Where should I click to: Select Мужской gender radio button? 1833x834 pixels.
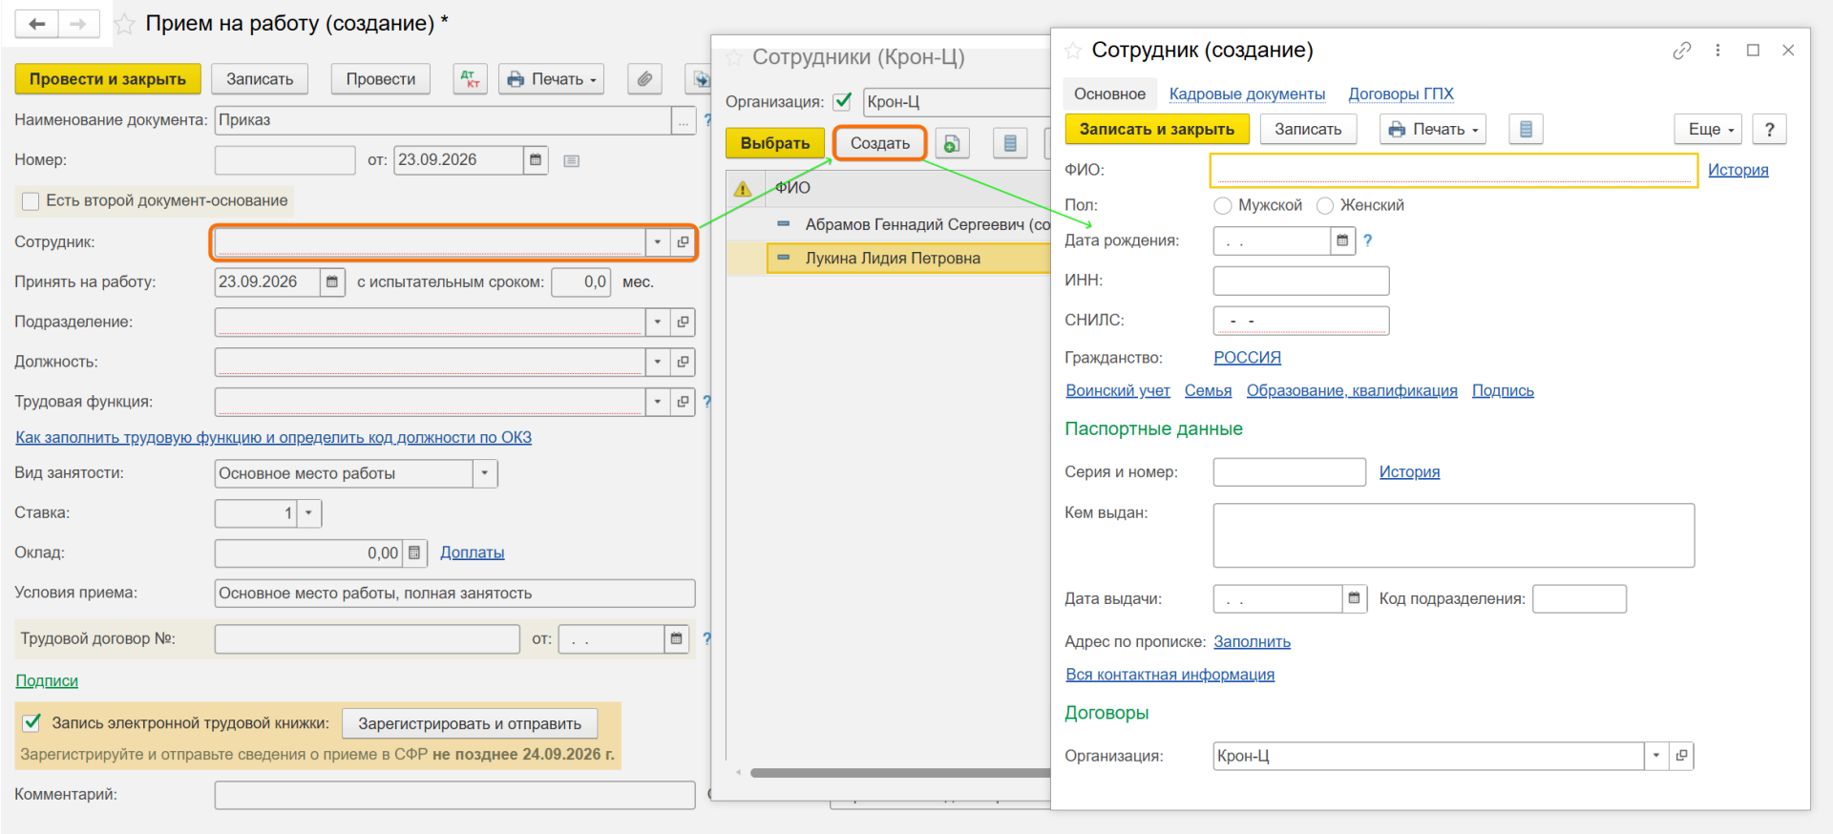point(1222,206)
